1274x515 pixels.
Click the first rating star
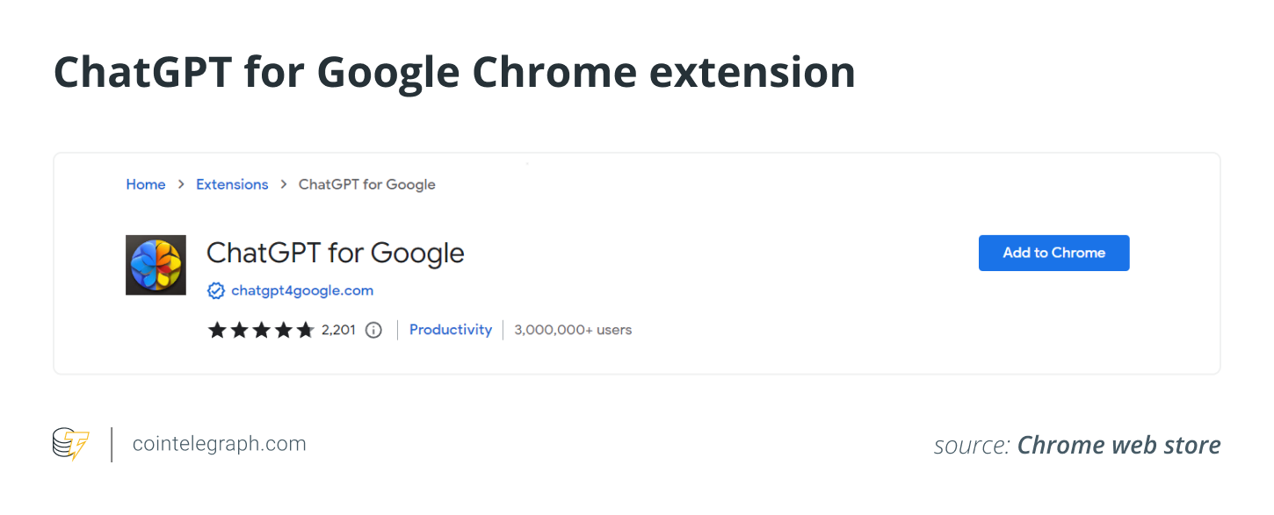[216, 330]
